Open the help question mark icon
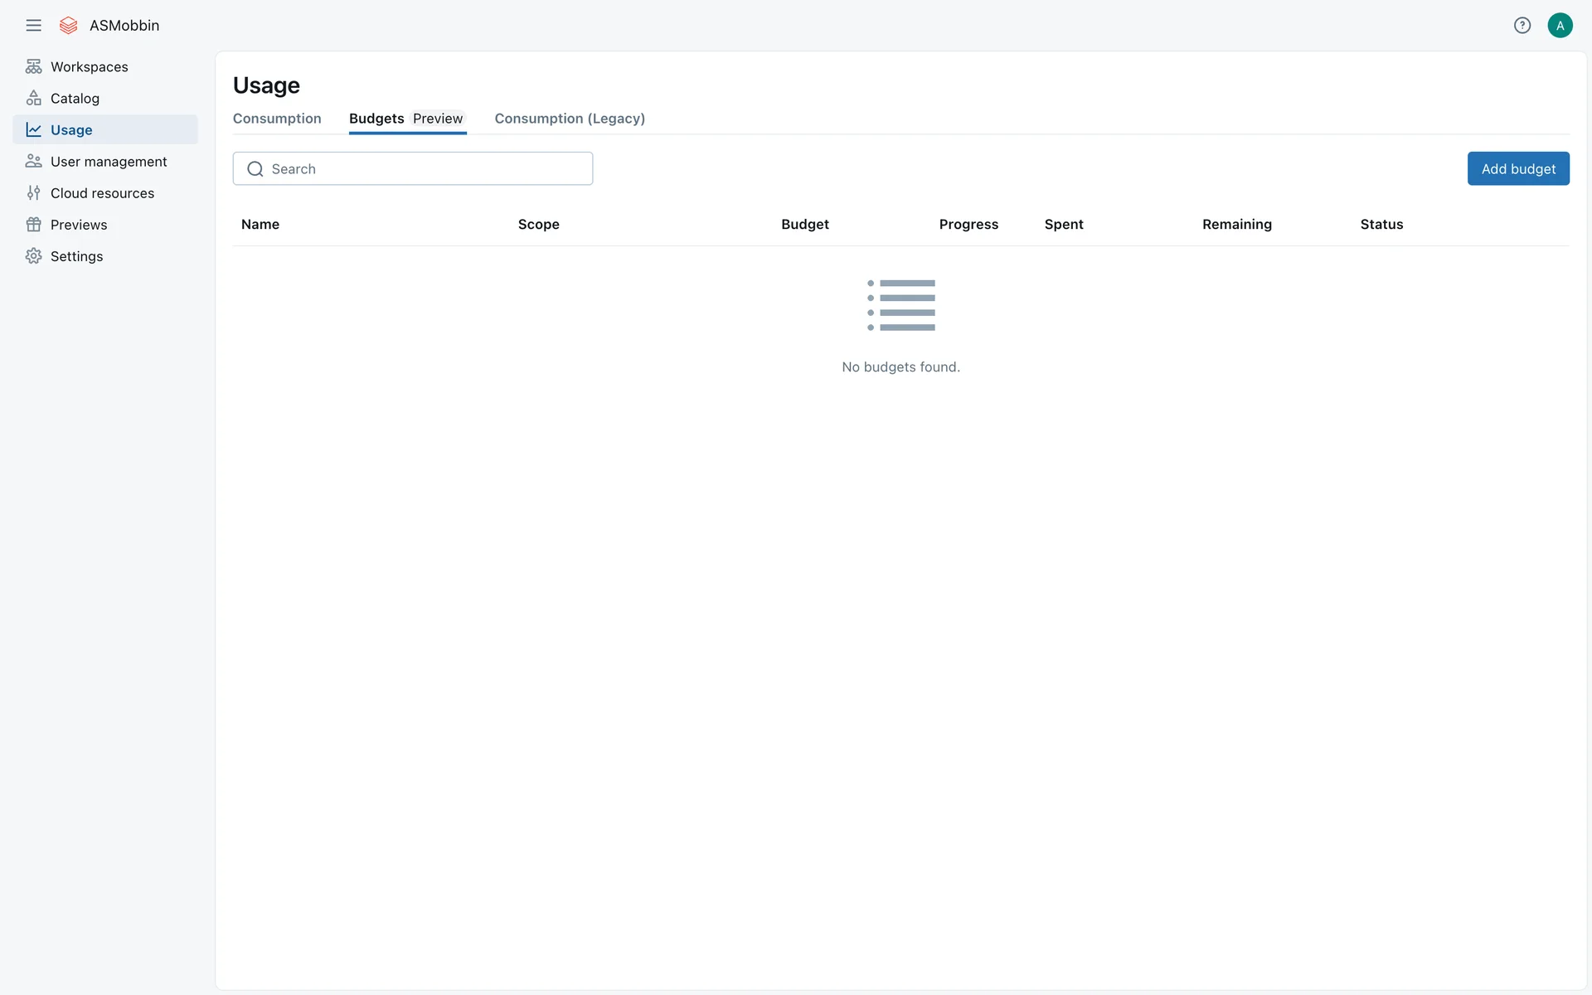 [1522, 25]
